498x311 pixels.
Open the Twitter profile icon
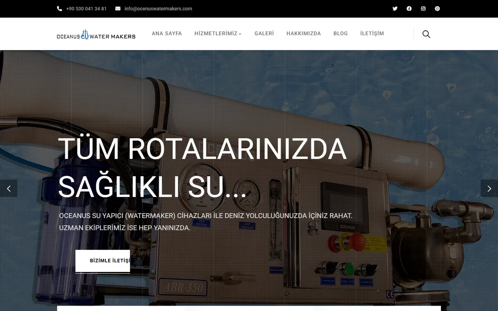(395, 9)
